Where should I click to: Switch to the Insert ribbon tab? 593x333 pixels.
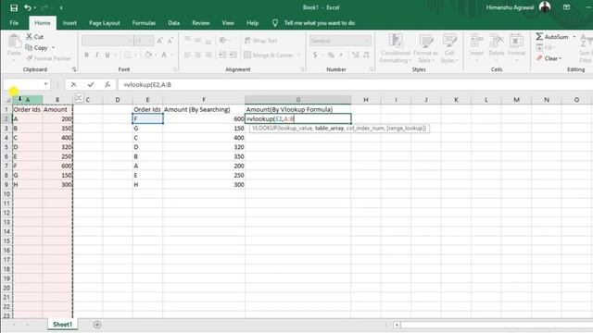69,23
